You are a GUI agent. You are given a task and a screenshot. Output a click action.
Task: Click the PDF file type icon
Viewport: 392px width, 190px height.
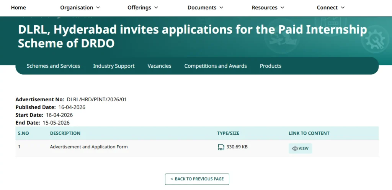tap(221, 147)
